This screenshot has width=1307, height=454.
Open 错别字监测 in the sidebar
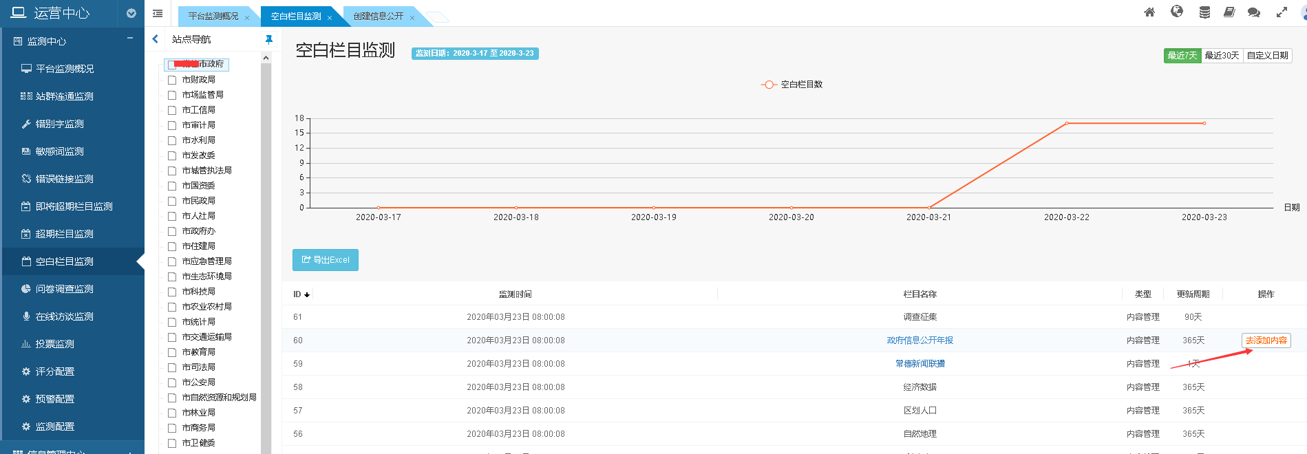(60, 124)
